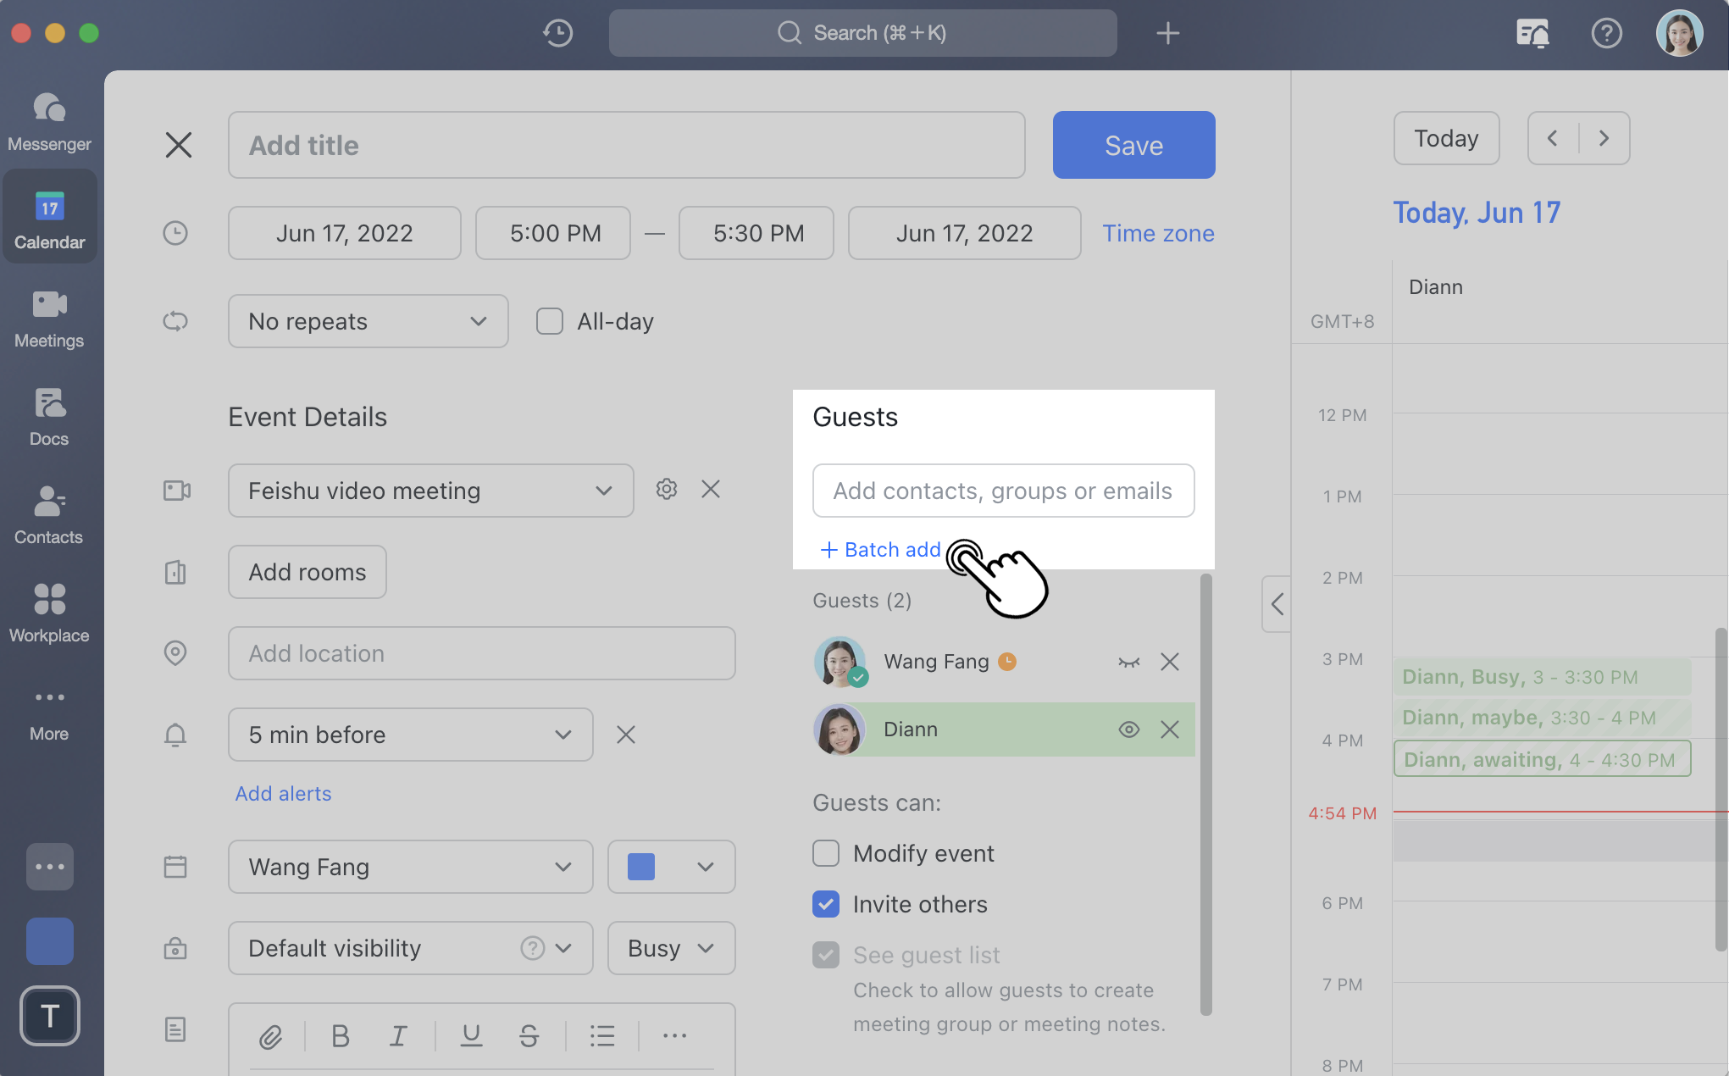Apply bold formatting in the description editor
1729x1076 pixels.
tap(340, 1035)
